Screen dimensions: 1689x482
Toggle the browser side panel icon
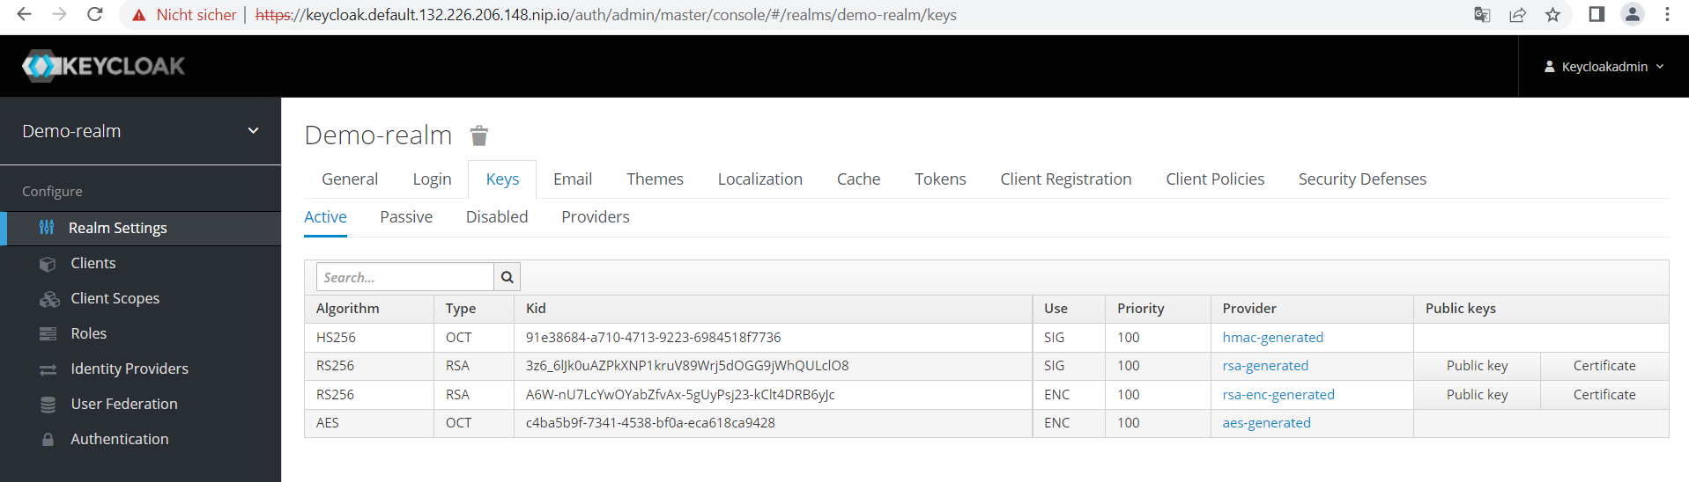point(1596,15)
